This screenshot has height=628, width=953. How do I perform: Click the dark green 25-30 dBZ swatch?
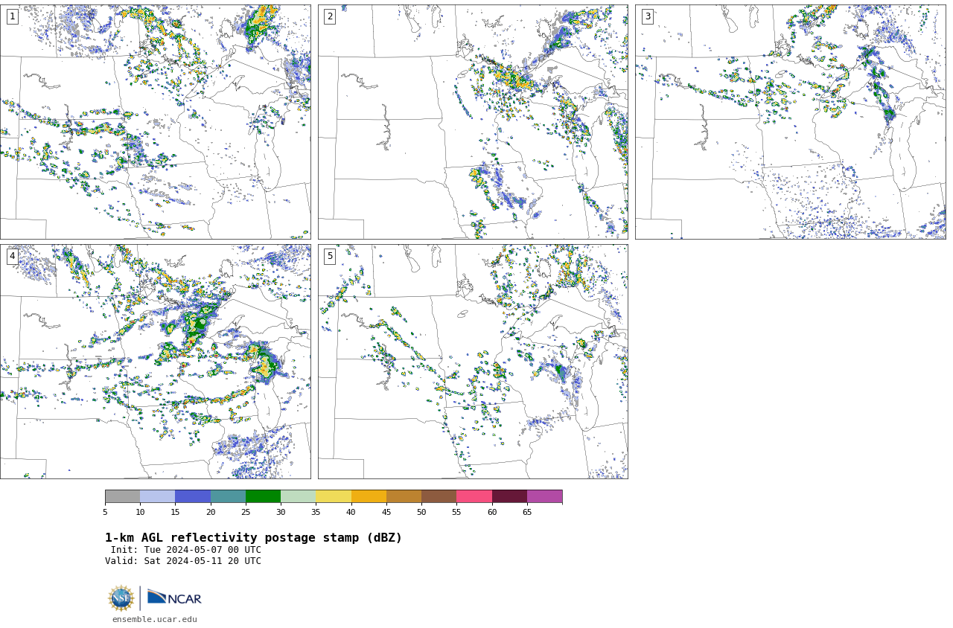click(x=263, y=496)
